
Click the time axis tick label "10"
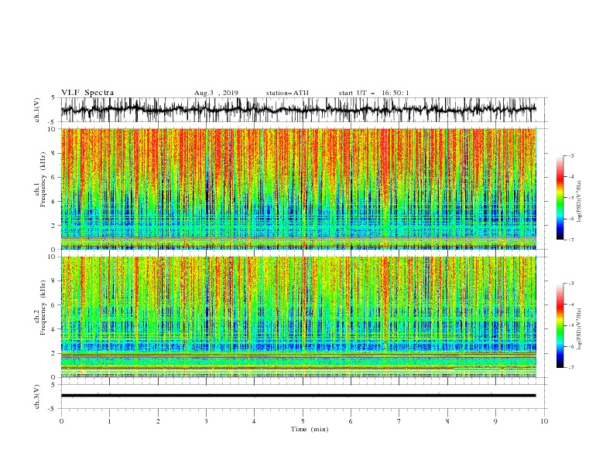coord(544,421)
